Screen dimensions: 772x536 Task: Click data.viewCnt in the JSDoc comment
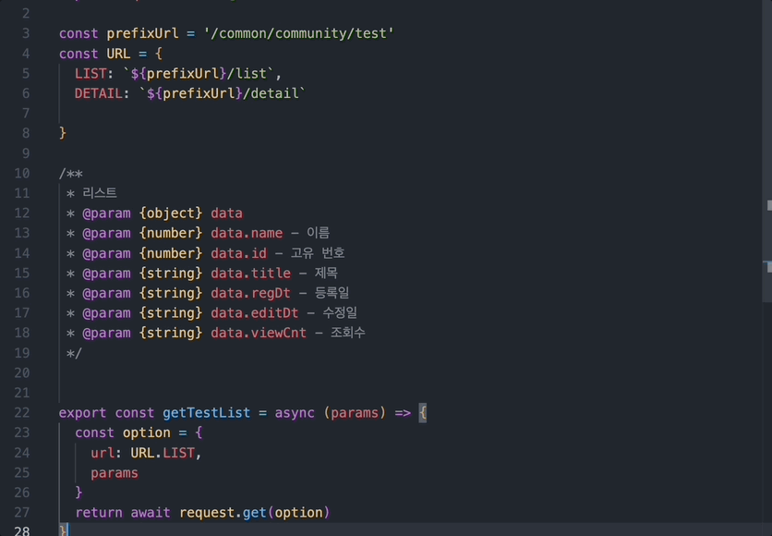pyautogui.click(x=259, y=333)
